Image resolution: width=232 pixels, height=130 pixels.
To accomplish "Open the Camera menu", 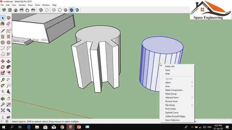I will [22, 5].
